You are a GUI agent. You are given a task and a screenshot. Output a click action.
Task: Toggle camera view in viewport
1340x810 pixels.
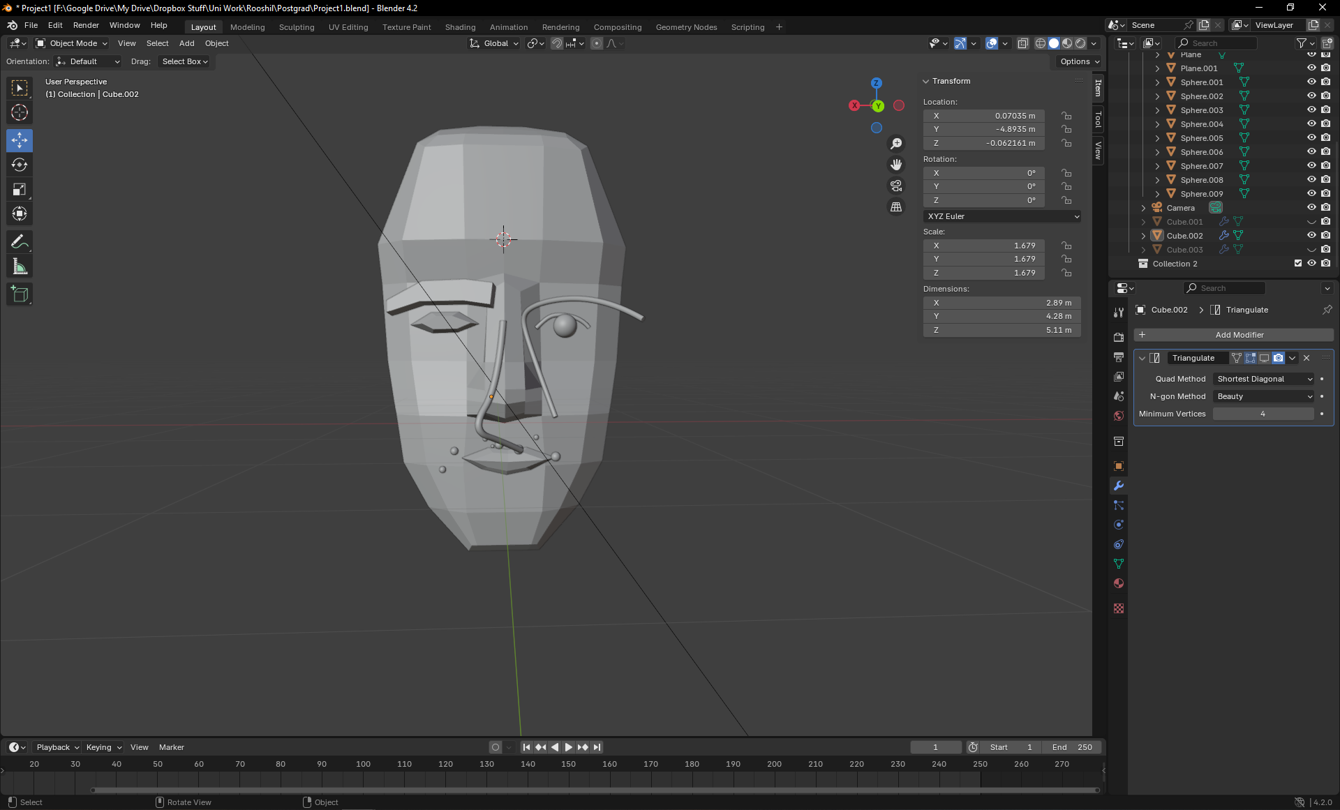pyautogui.click(x=896, y=186)
